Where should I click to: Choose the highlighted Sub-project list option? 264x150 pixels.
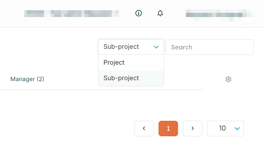121,78
